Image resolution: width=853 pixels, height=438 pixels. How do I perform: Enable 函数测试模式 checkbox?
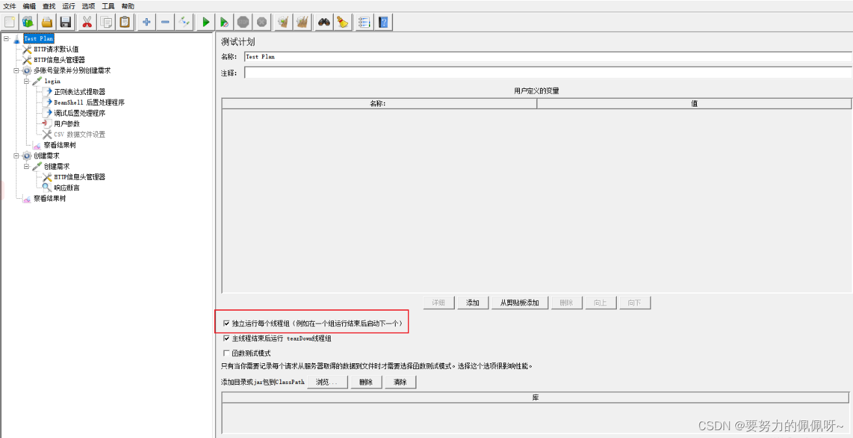click(x=226, y=354)
